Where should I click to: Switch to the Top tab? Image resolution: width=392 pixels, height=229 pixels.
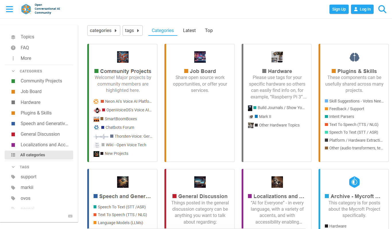click(209, 31)
